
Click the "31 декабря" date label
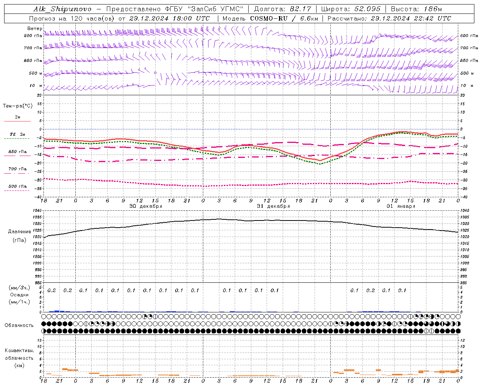pos(273,206)
